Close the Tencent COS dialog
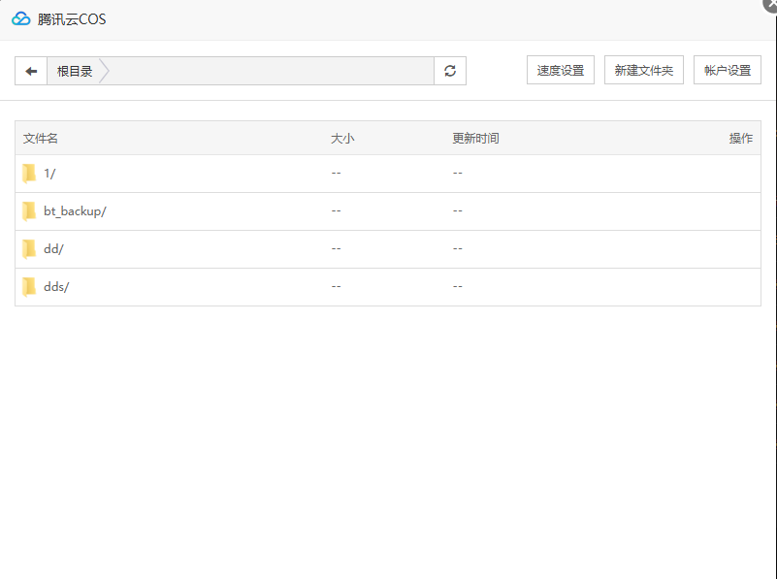This screenshot has width=777, height=579. pyautogui.click(x=770, y=4)
